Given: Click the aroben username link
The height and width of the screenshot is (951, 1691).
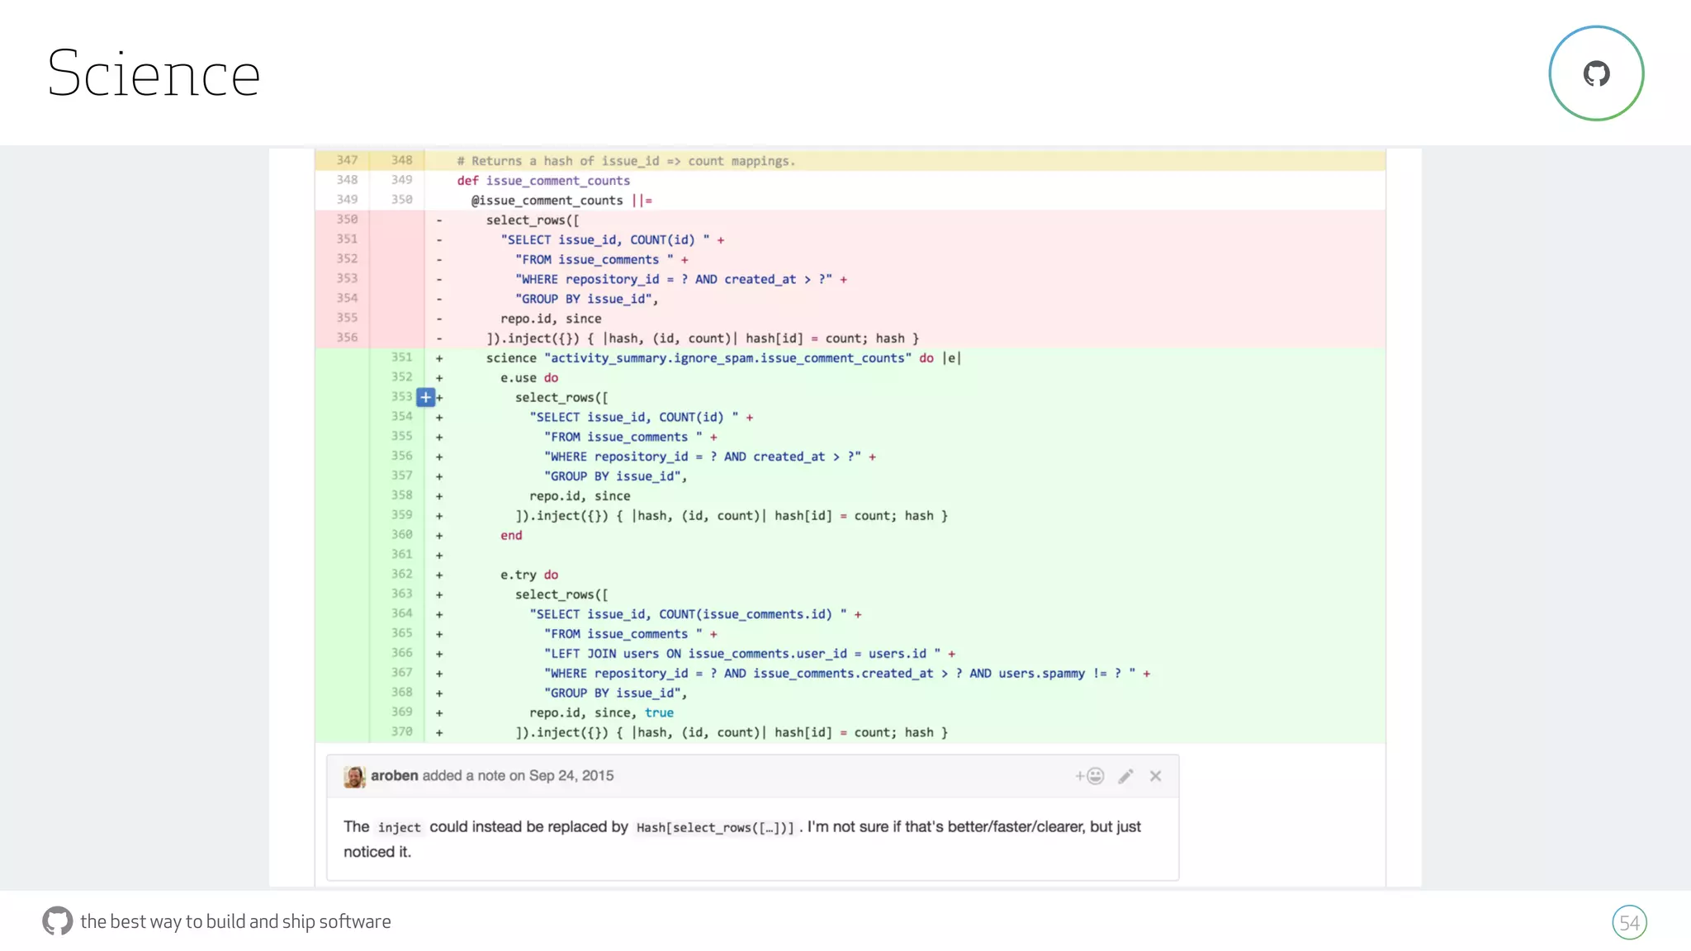Looking at the screenshot, I should point(394,776).
